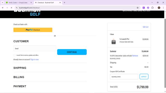The width and height of the screenshot is (166, 93).
Task: Check the receive updates and offers box
Action: (x=14, y=55)
